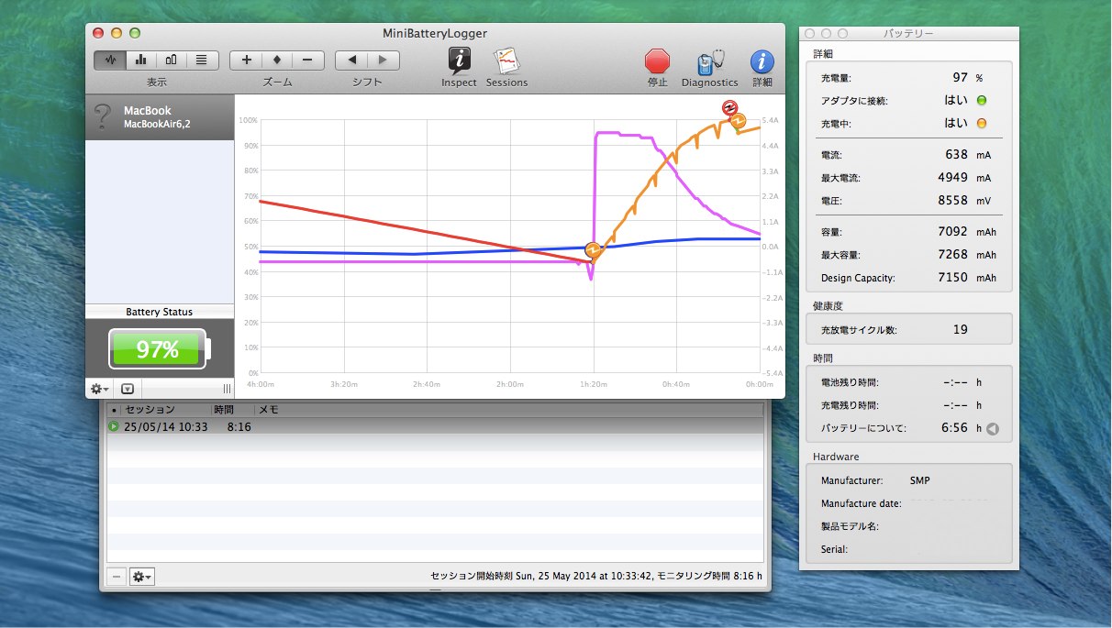The image size is (1112, 628).
Task: Click the session duration 8:16 cell
Action: [x=239, y=427]
